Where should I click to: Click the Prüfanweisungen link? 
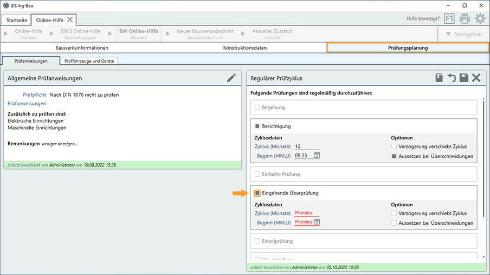[x=27, y=103]
